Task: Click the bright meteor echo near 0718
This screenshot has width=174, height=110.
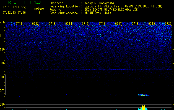Action: [x=144, y=95]
